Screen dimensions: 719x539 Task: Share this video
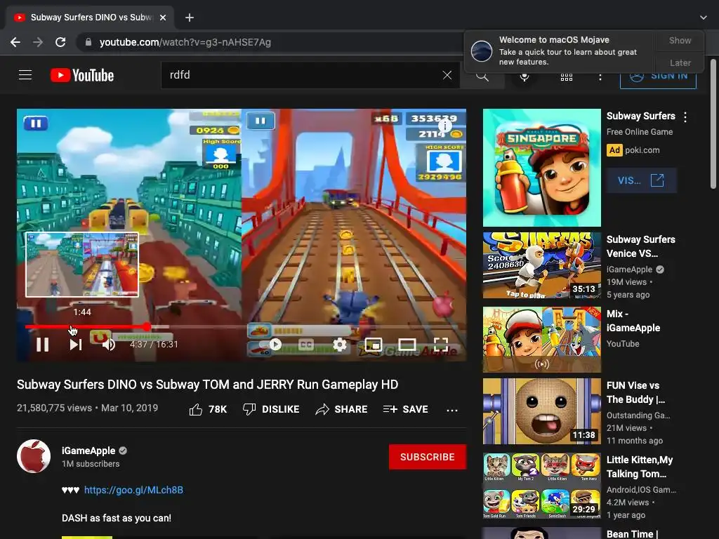pyautogui.click(x=341, y=409)
